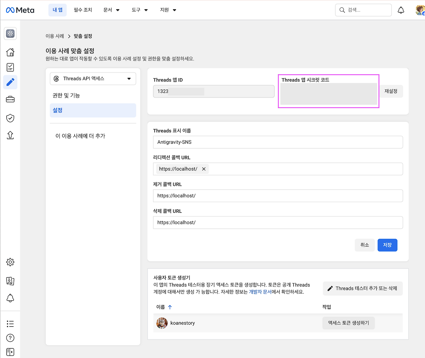Click the Threads 앱 ID field
The height and width of the screenshot is (358, 425).
(214, 91)
